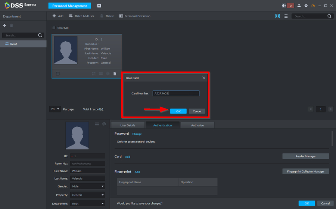The image size is (336, 209).
Task: Open the Gender dropdown
Action: (x=87, y=186)
